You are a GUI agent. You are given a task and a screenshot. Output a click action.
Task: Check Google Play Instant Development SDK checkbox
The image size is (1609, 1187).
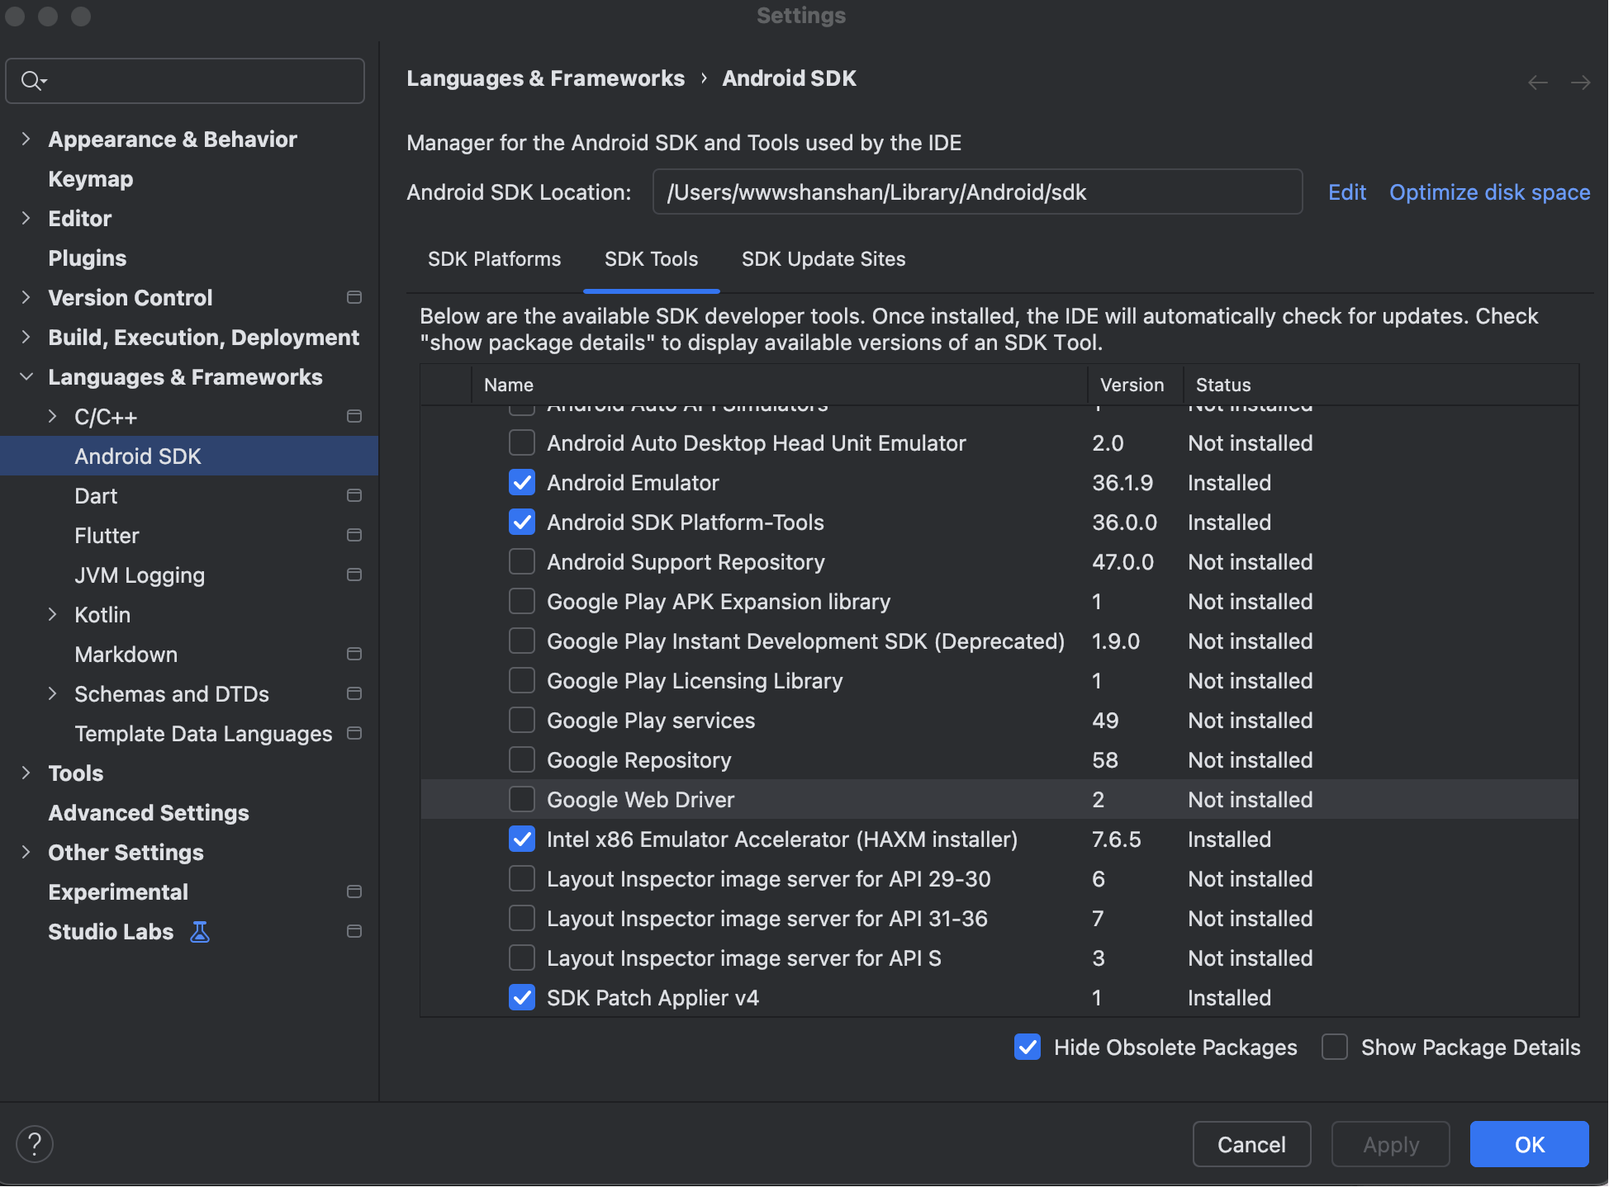(x=522, y=641)
